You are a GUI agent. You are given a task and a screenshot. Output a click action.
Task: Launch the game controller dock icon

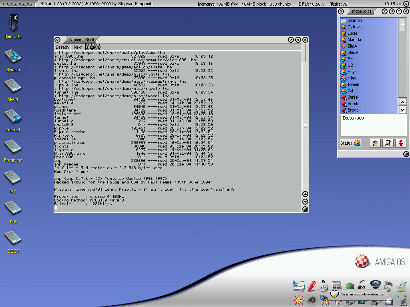388,286
